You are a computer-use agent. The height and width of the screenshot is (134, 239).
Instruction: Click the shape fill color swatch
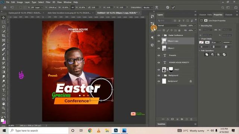pyautogui.click(x=201, y=42)
